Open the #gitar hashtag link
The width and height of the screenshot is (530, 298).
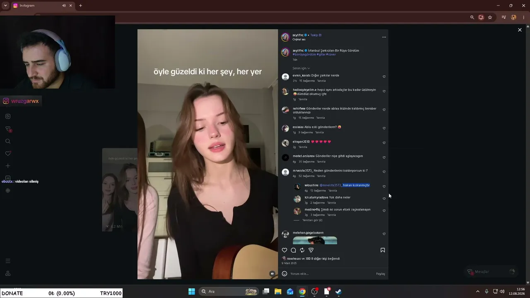point(321,54)
